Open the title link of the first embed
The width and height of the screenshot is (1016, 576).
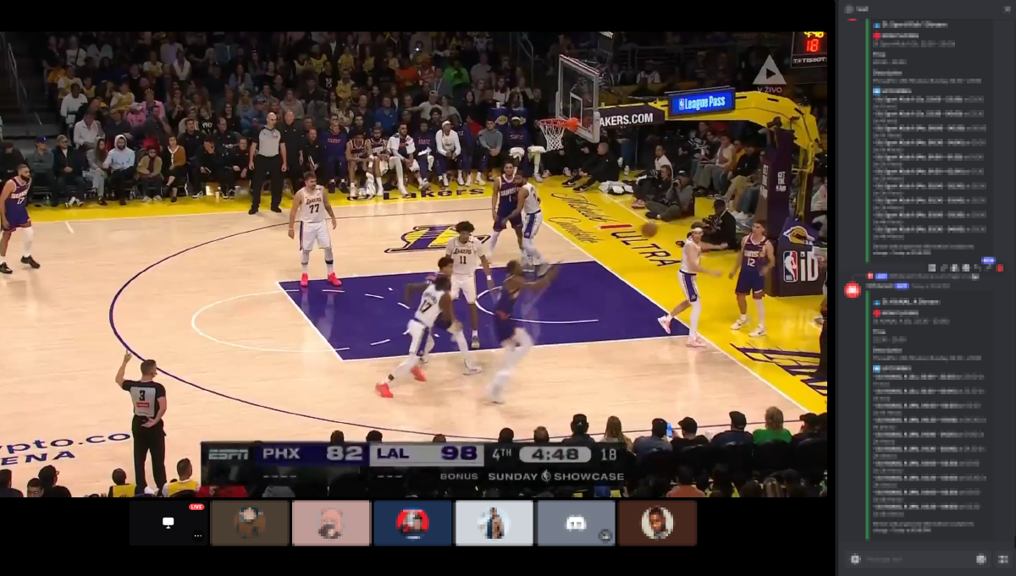(914, 25)
